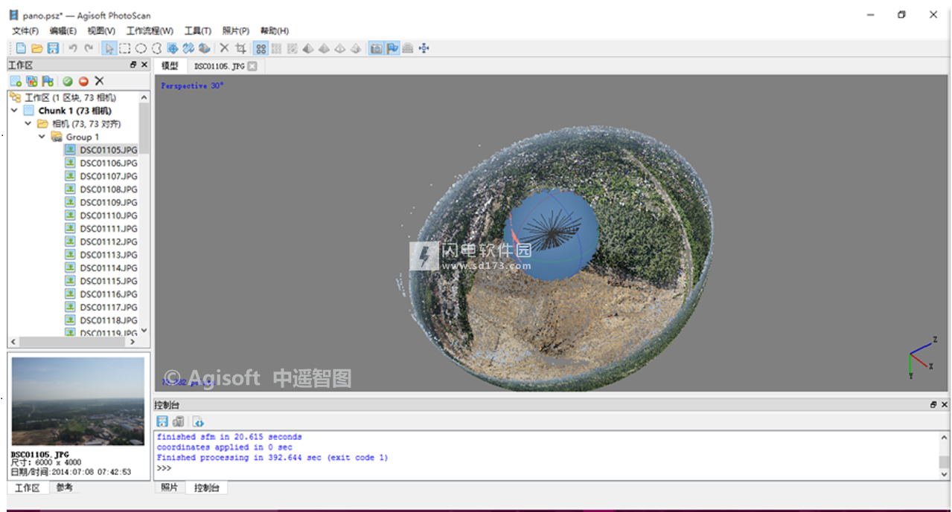Close the 工作区 panel
This screenshot has width=952, height=512.
tap(144, 65)
